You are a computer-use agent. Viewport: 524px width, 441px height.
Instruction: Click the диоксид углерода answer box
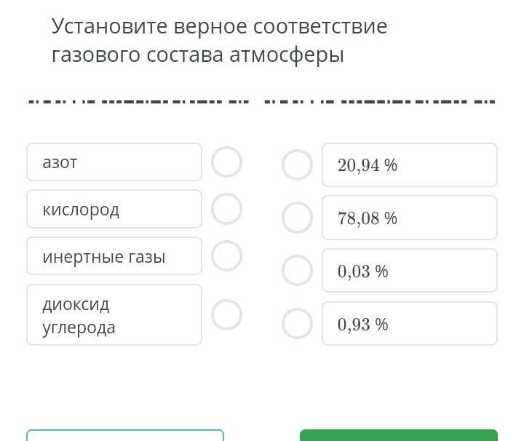[114, 314]
